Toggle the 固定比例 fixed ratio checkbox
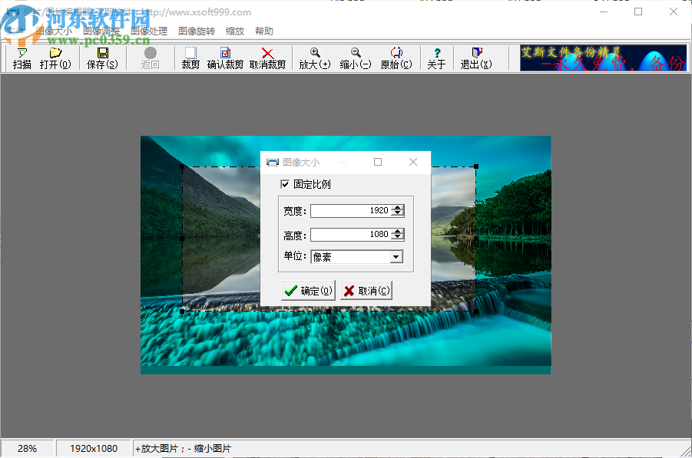 pos(285,184)
